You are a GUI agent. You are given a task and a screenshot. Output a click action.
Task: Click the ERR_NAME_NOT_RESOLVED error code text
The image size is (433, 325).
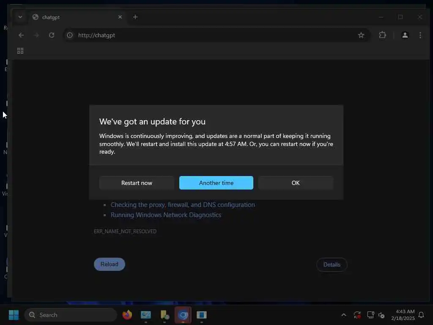click(125, 231)
